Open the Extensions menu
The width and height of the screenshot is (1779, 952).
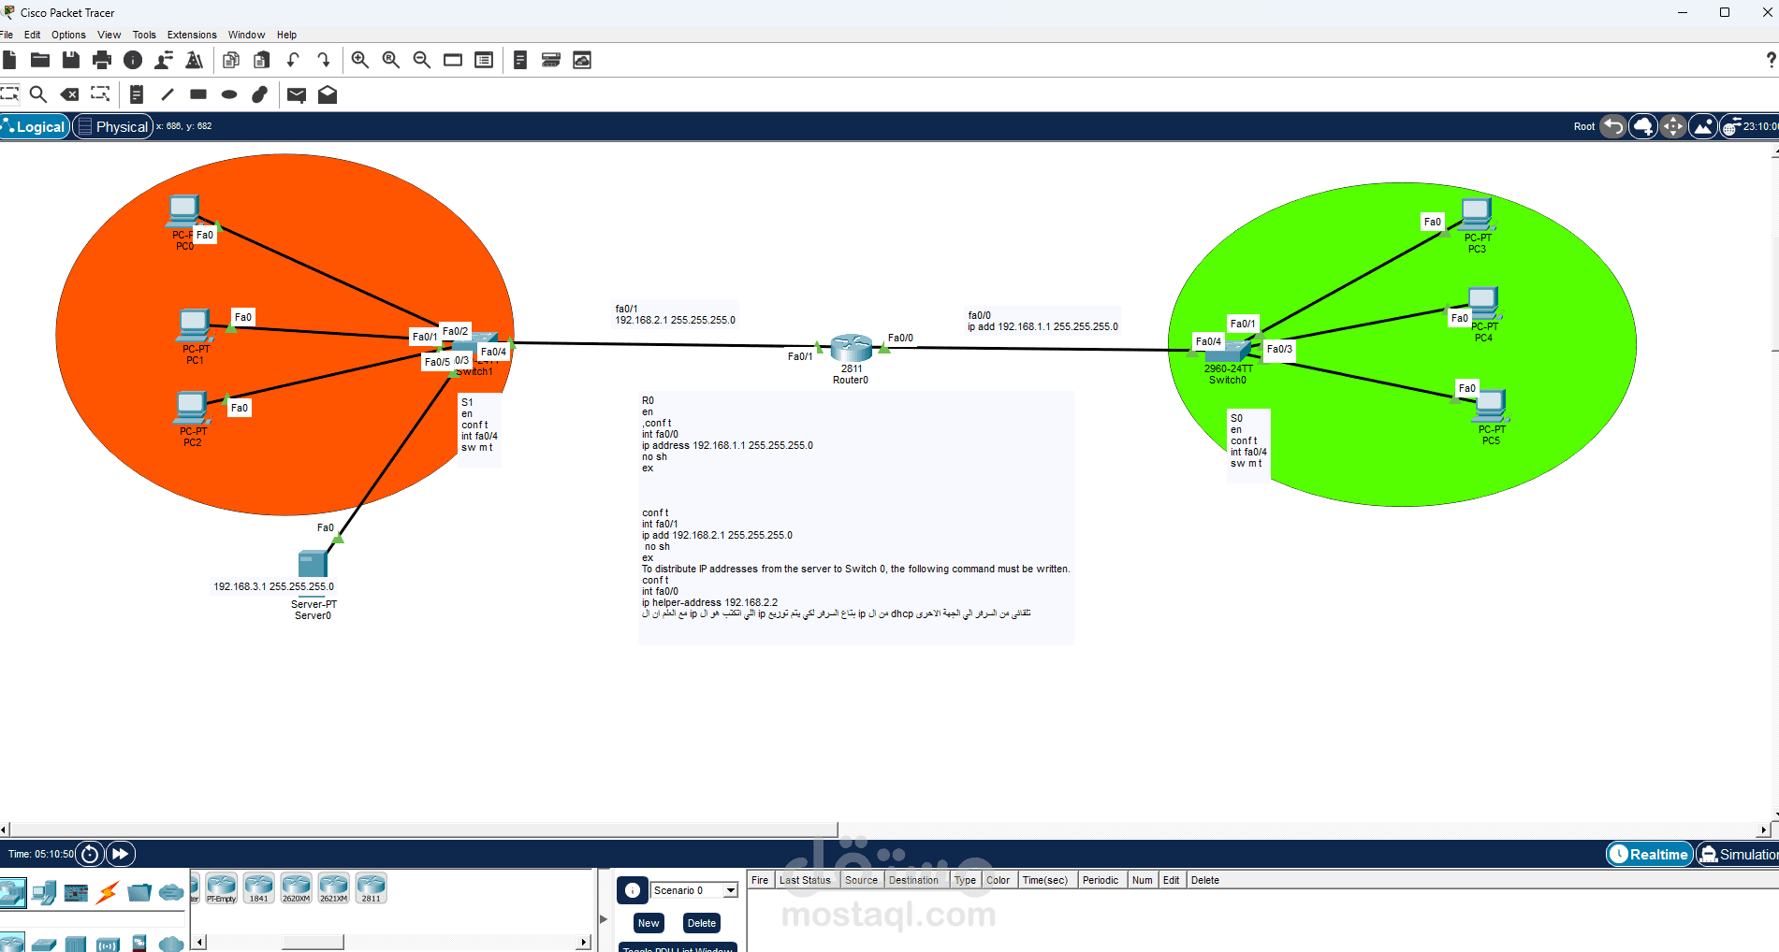pos(192,35)
